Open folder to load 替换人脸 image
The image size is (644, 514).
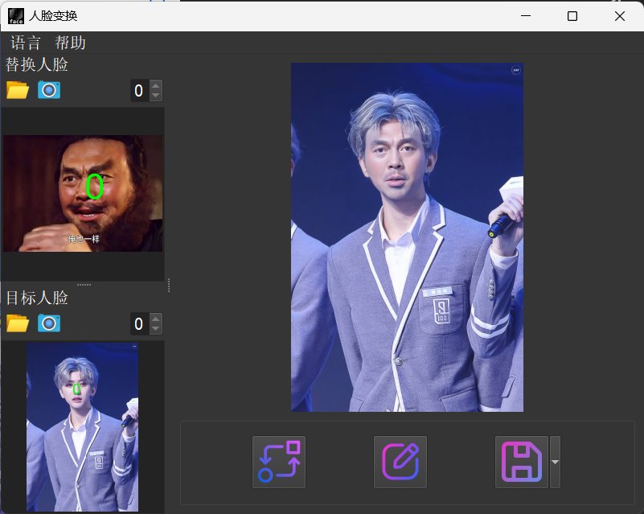click(x=17, y=90)
